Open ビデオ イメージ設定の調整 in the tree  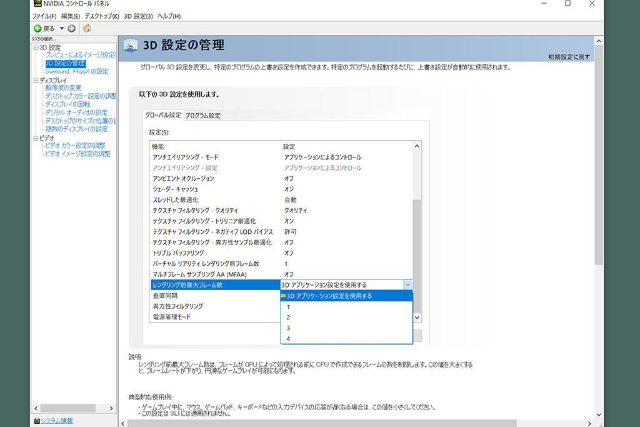[x=77, y=154]
